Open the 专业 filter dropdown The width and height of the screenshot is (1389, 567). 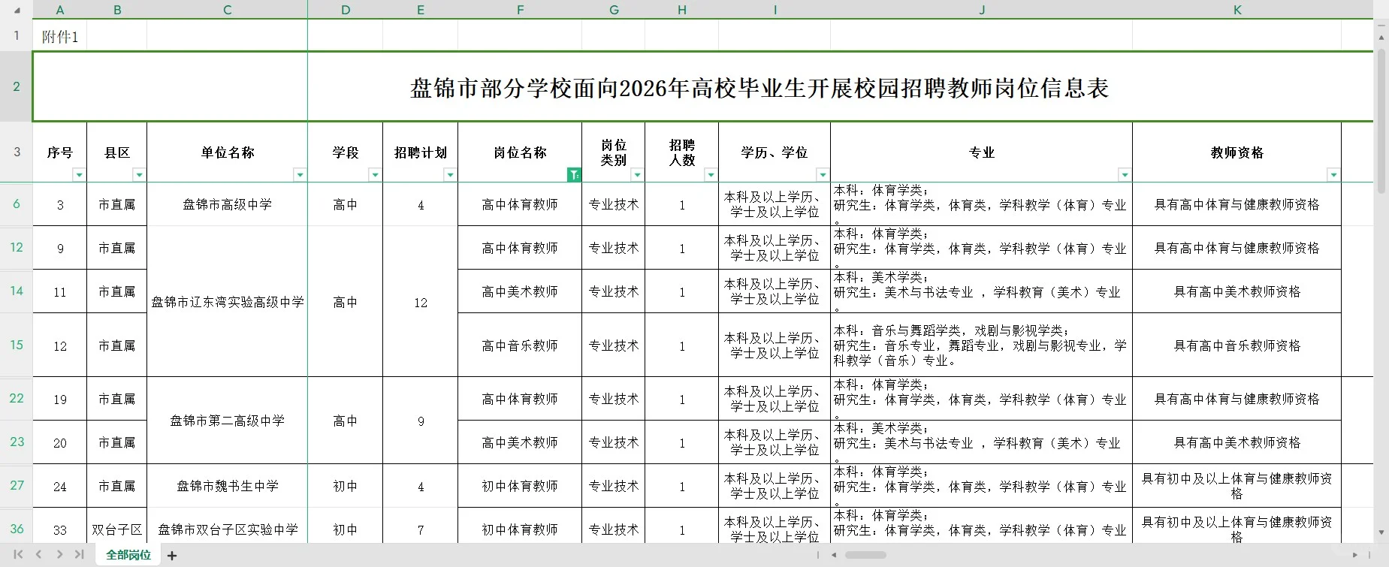tap(1125, 175)
